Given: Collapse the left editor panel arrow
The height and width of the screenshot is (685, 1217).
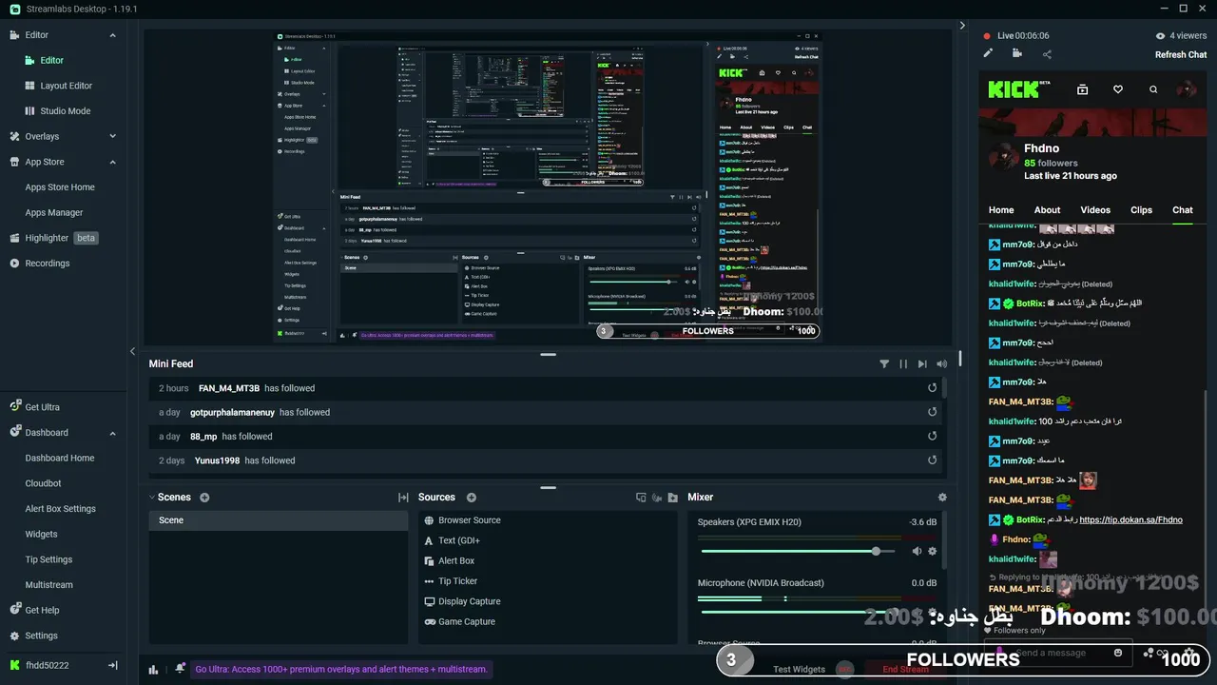Looking at the screenshot, I should (x=133, y=351).
